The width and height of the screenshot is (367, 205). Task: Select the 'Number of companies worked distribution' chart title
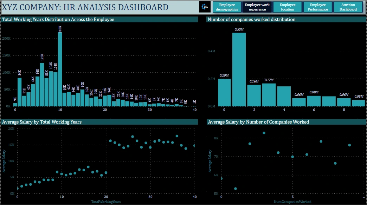[x=252, y=19]
